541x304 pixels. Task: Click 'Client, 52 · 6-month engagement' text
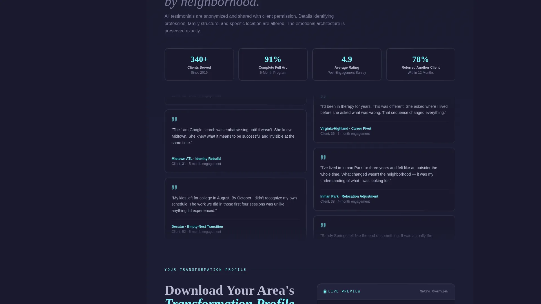(196, 232)
